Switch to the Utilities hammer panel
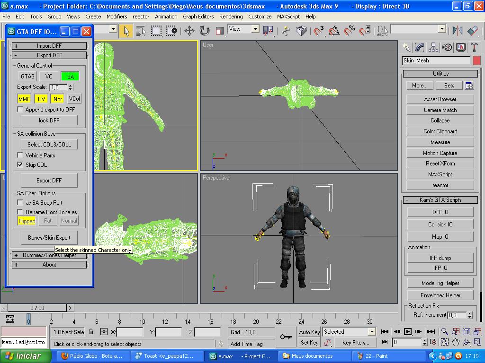This screenshot has width=485, height=363. point(474,47)
